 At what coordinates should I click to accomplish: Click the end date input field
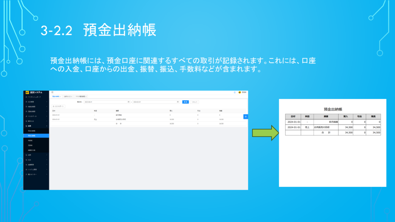pos(156,102)
